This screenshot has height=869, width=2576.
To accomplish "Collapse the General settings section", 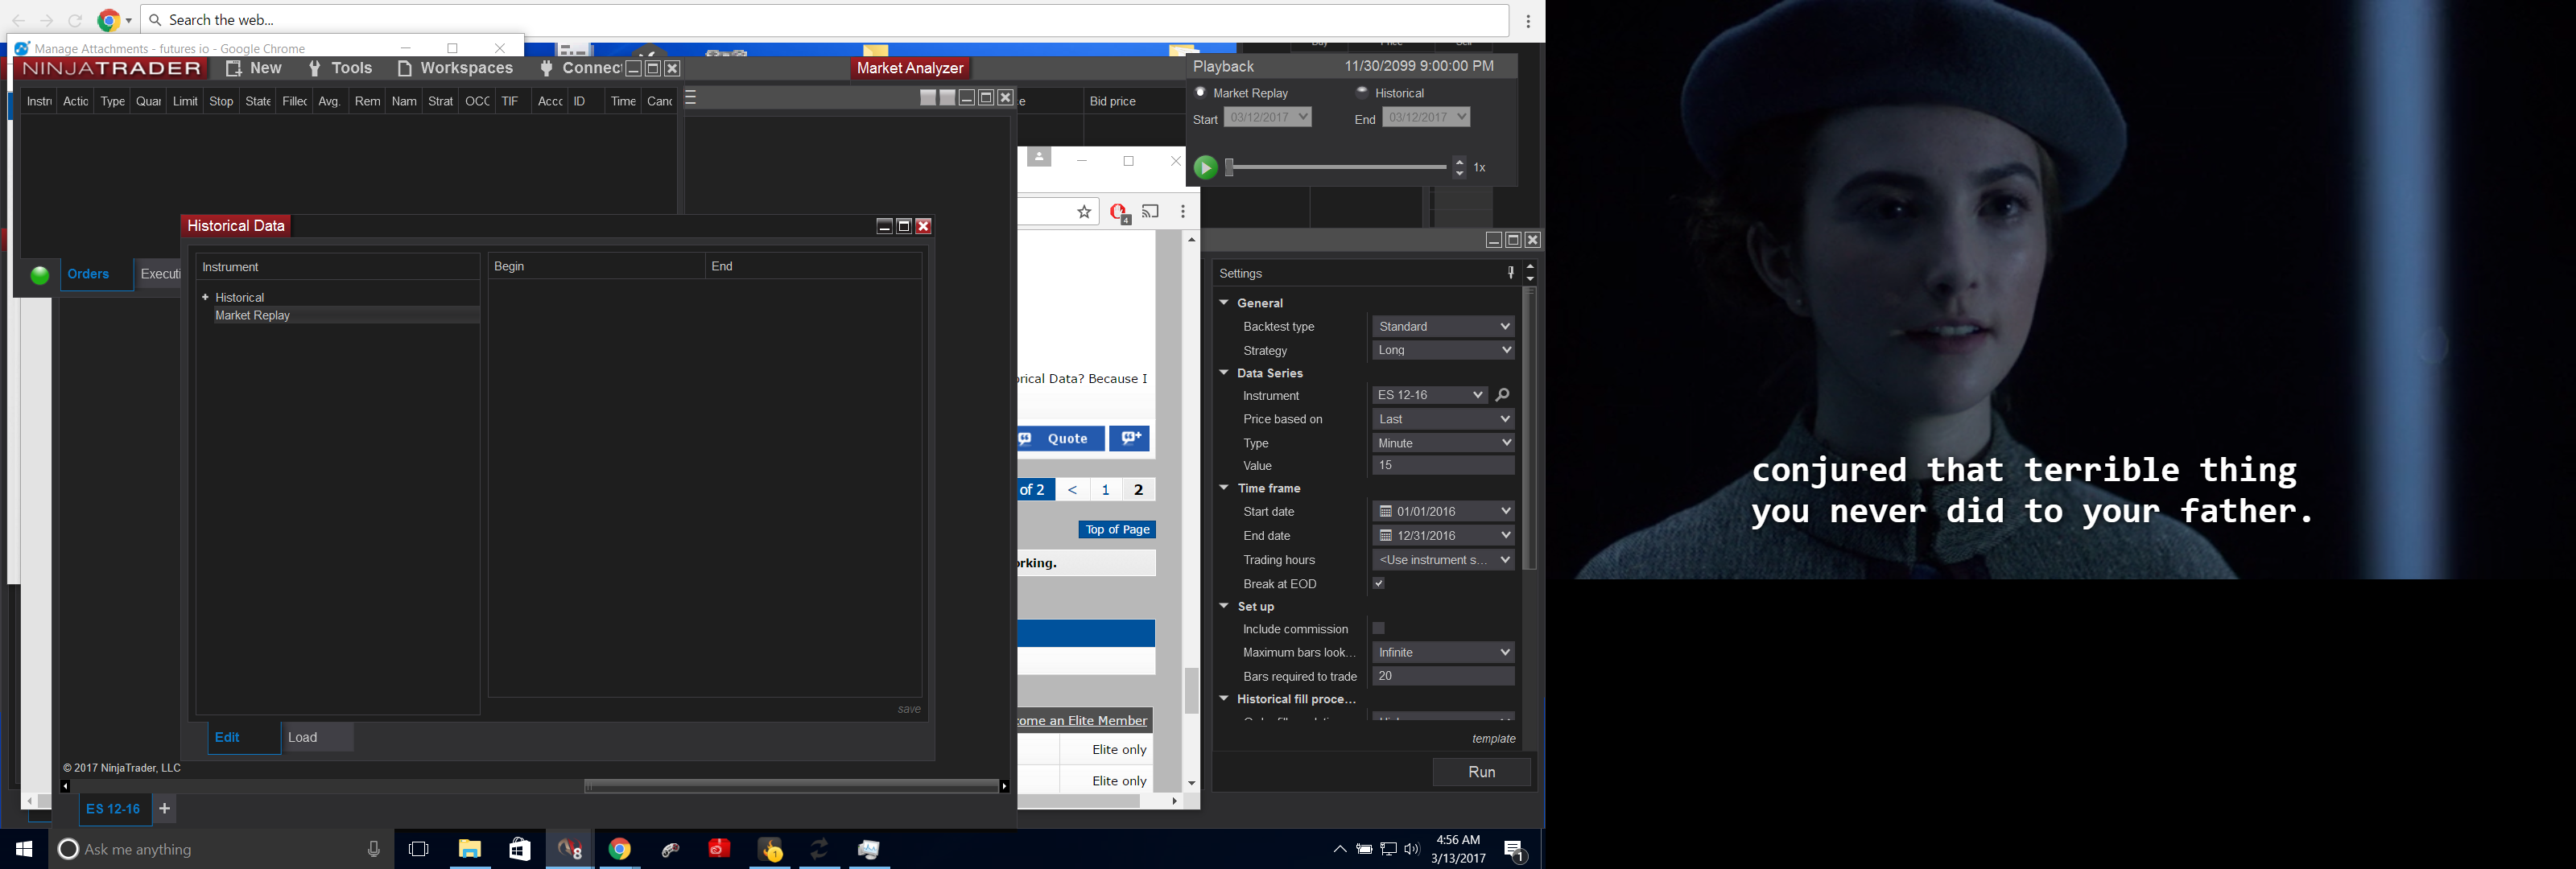I will [1224, 302].
